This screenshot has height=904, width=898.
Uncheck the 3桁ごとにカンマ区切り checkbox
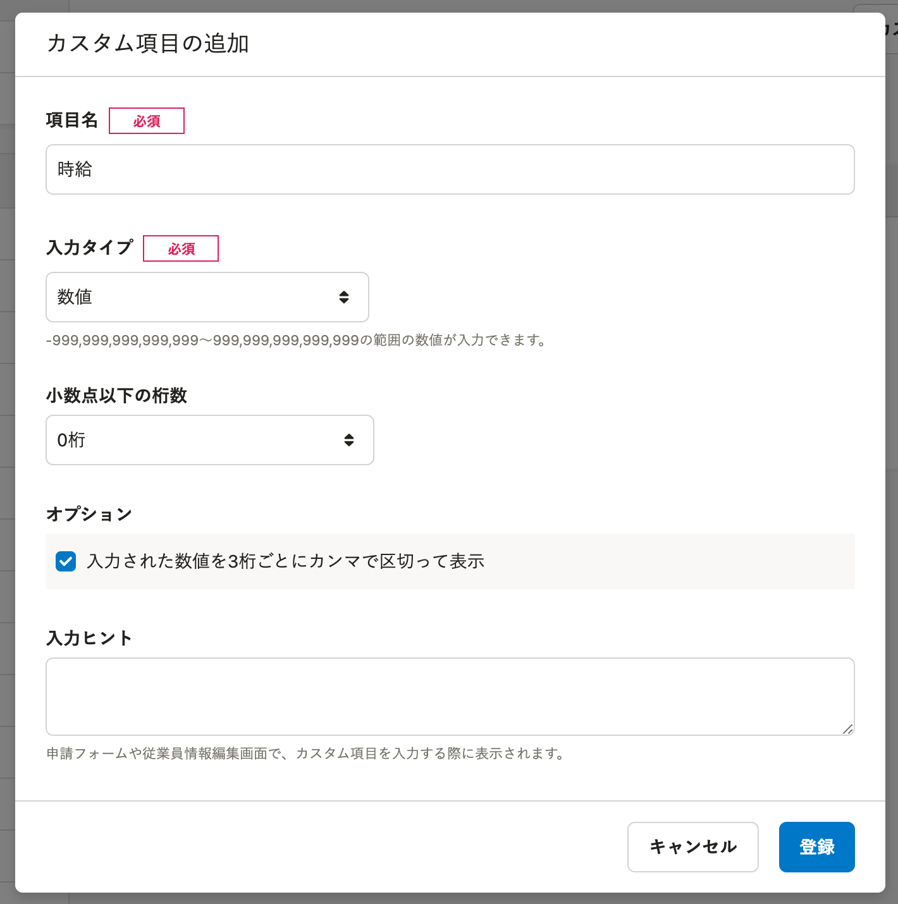[x=66, y=561]
